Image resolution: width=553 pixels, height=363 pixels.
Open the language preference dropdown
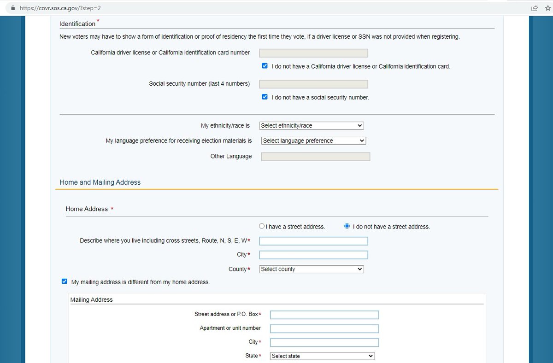click(313, 141)
